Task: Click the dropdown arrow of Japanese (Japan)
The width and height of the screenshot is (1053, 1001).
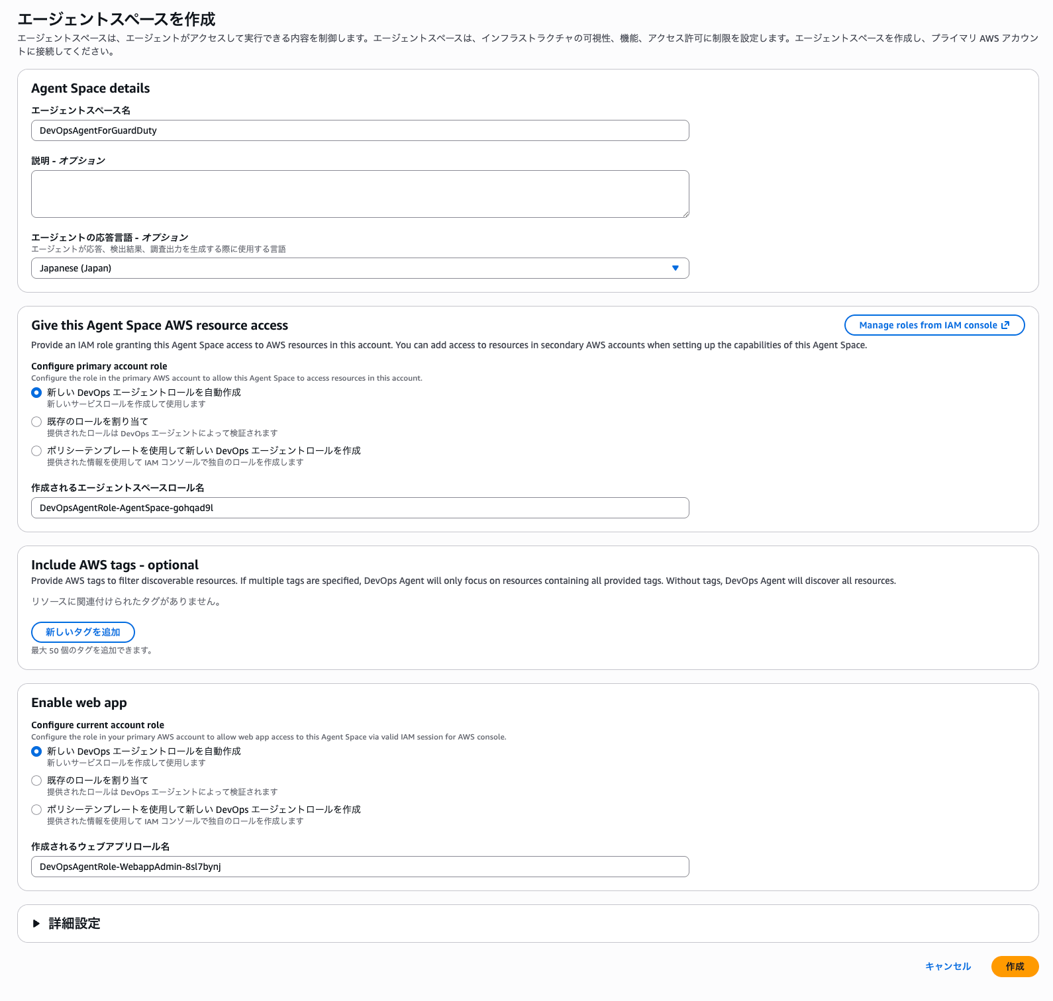Action: pyautogui.click(x=676, y=268)
